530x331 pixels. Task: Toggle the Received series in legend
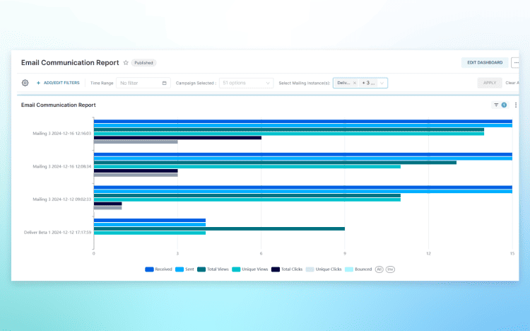pos(160,269)
